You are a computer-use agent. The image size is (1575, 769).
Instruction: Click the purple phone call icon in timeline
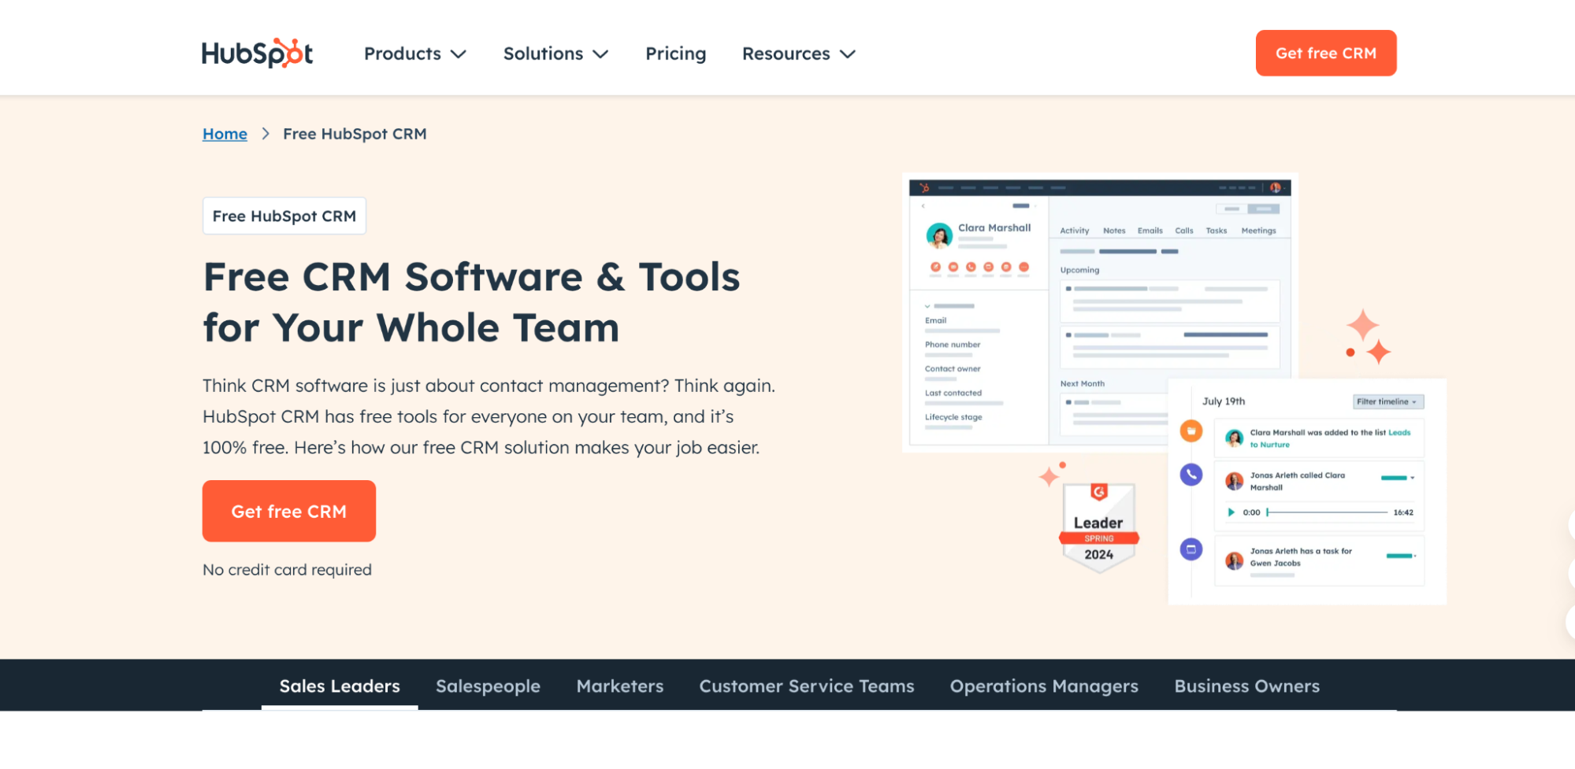coord(1191,474)
